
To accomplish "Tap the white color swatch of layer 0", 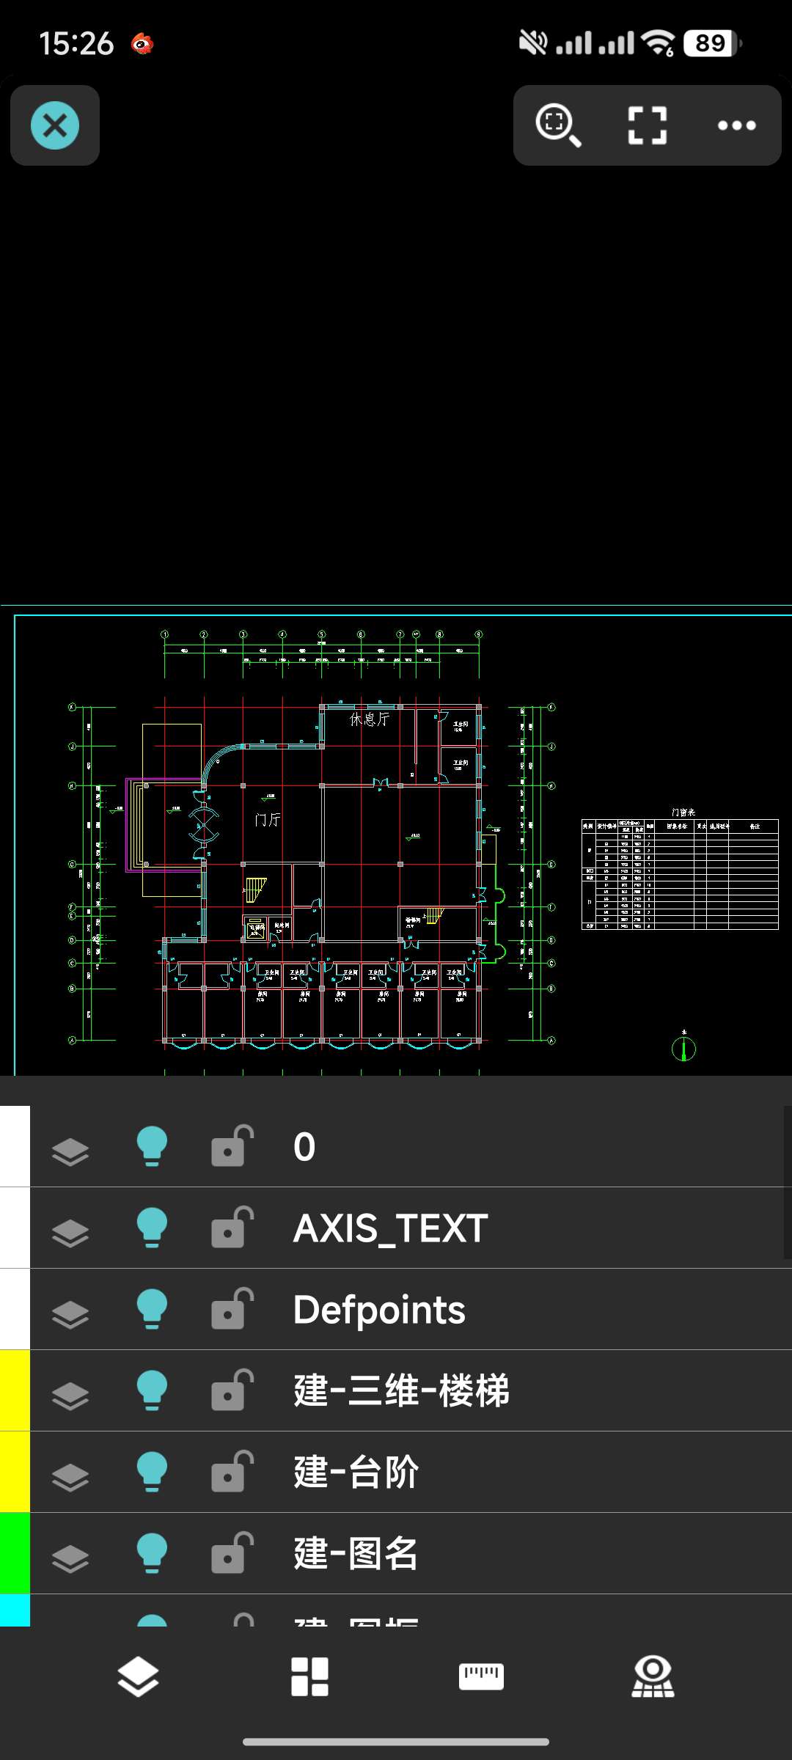I will coord(15,1146).
